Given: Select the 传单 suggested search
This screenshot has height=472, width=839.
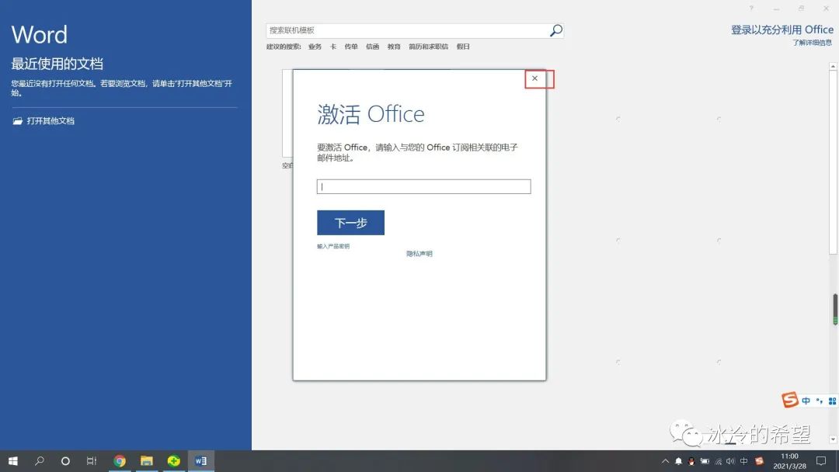Looking at the screenshot, I should click(x=351, y=47).
